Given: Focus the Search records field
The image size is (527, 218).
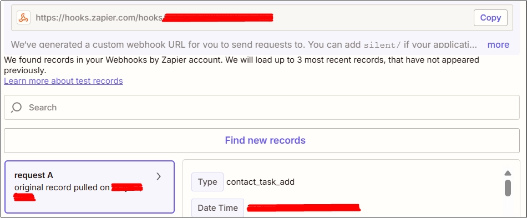Looking at the screenshot, I should [x=261, y=108].
